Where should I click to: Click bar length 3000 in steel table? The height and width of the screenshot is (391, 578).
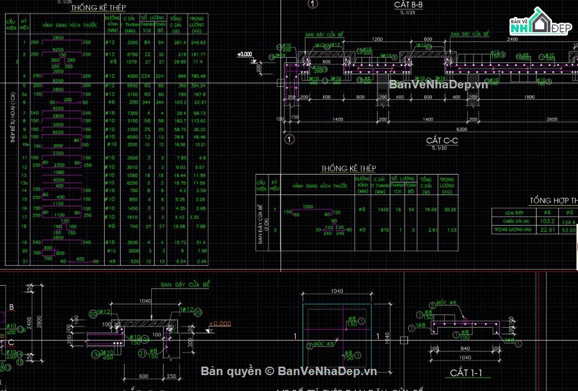pyautogui.click(x=133, y=251)
